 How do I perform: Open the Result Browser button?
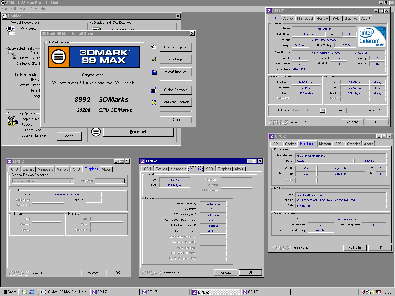click(176, 72)
